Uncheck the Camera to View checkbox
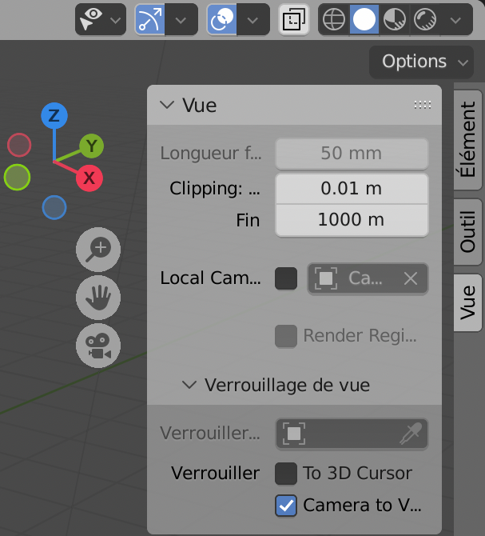Screen dimensions: 485x536 [286, 506]
